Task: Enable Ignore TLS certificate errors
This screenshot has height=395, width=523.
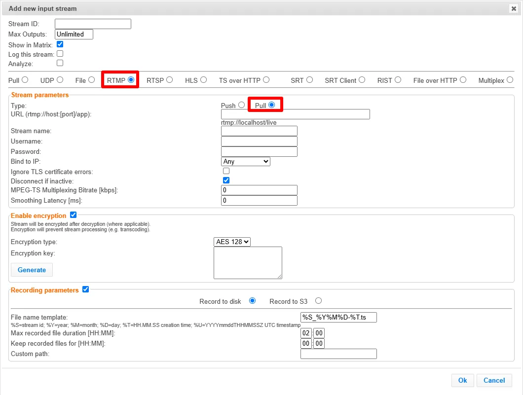Action: pyautogui.click(x=226, y=171)
